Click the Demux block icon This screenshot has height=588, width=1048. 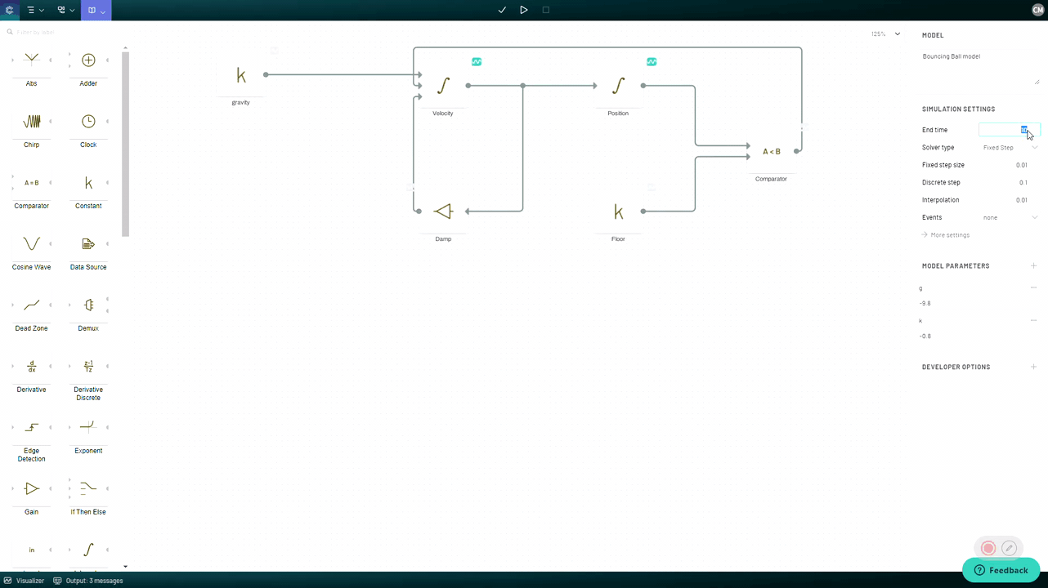tap(87, 305)
